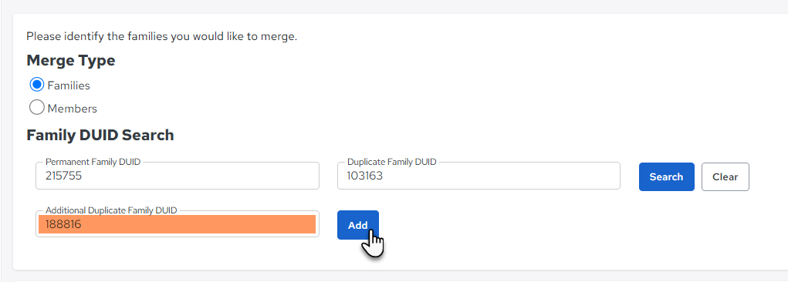The width and height of the screenshot is (788, 282).
Task: Click the 'Additional Duplicate Family DUID' floating label
Action: click(x=111, y=210)
